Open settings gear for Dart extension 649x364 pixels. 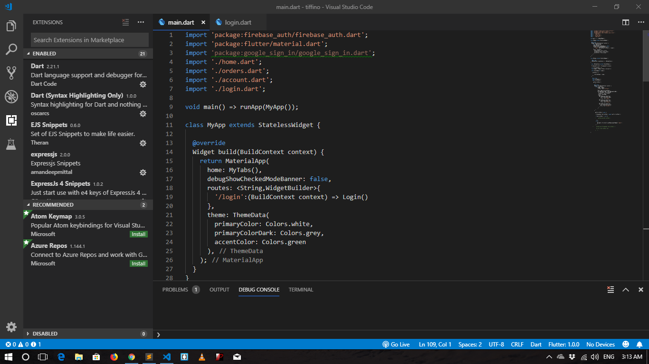tap(143, 84)
